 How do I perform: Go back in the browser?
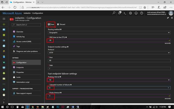tap(3, 8)
